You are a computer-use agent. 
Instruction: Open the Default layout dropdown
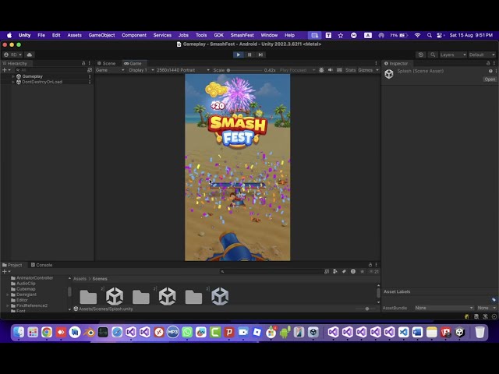[x=482, y=55]
